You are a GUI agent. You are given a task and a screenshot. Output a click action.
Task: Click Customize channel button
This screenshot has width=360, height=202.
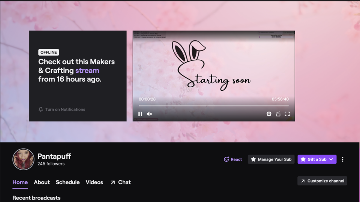pyautogui.click(x=322, y=181)
